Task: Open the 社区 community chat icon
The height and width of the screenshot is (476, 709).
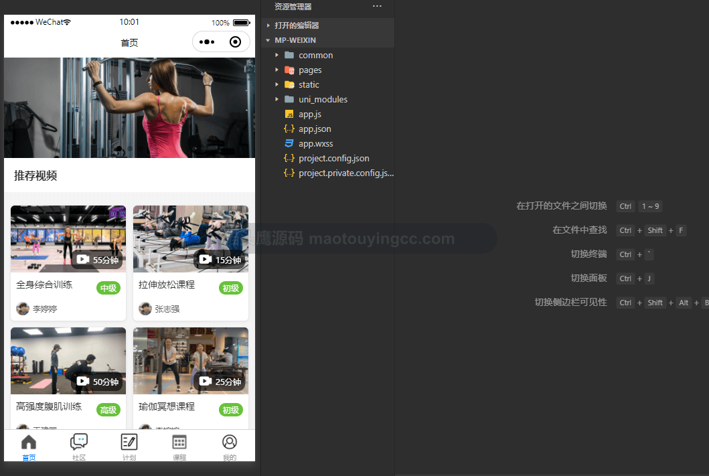Action: tap(79, 442)
